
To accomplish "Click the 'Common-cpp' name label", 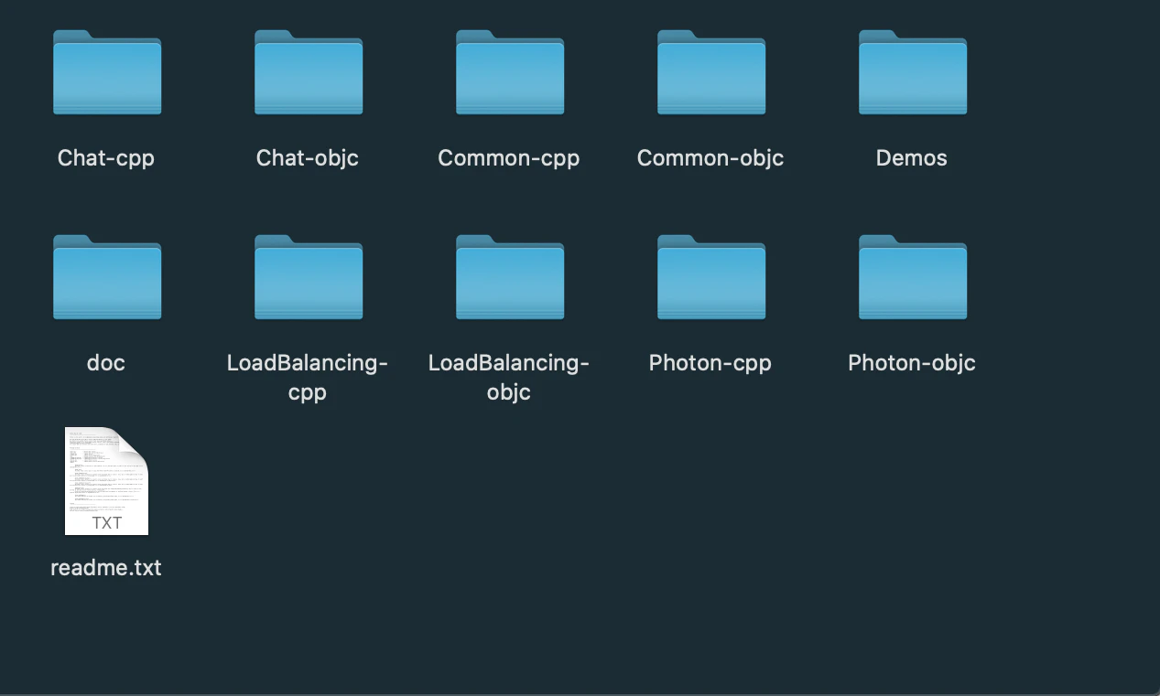I will 509,158.
